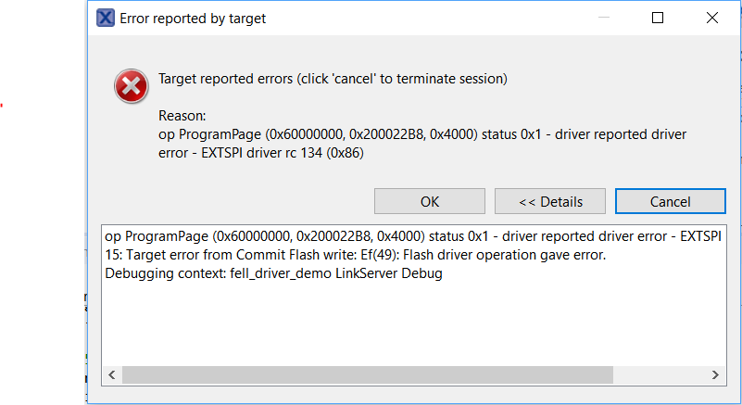Click the 'Target reported errors' message line

pyautogui.click(x=333, y=79)
